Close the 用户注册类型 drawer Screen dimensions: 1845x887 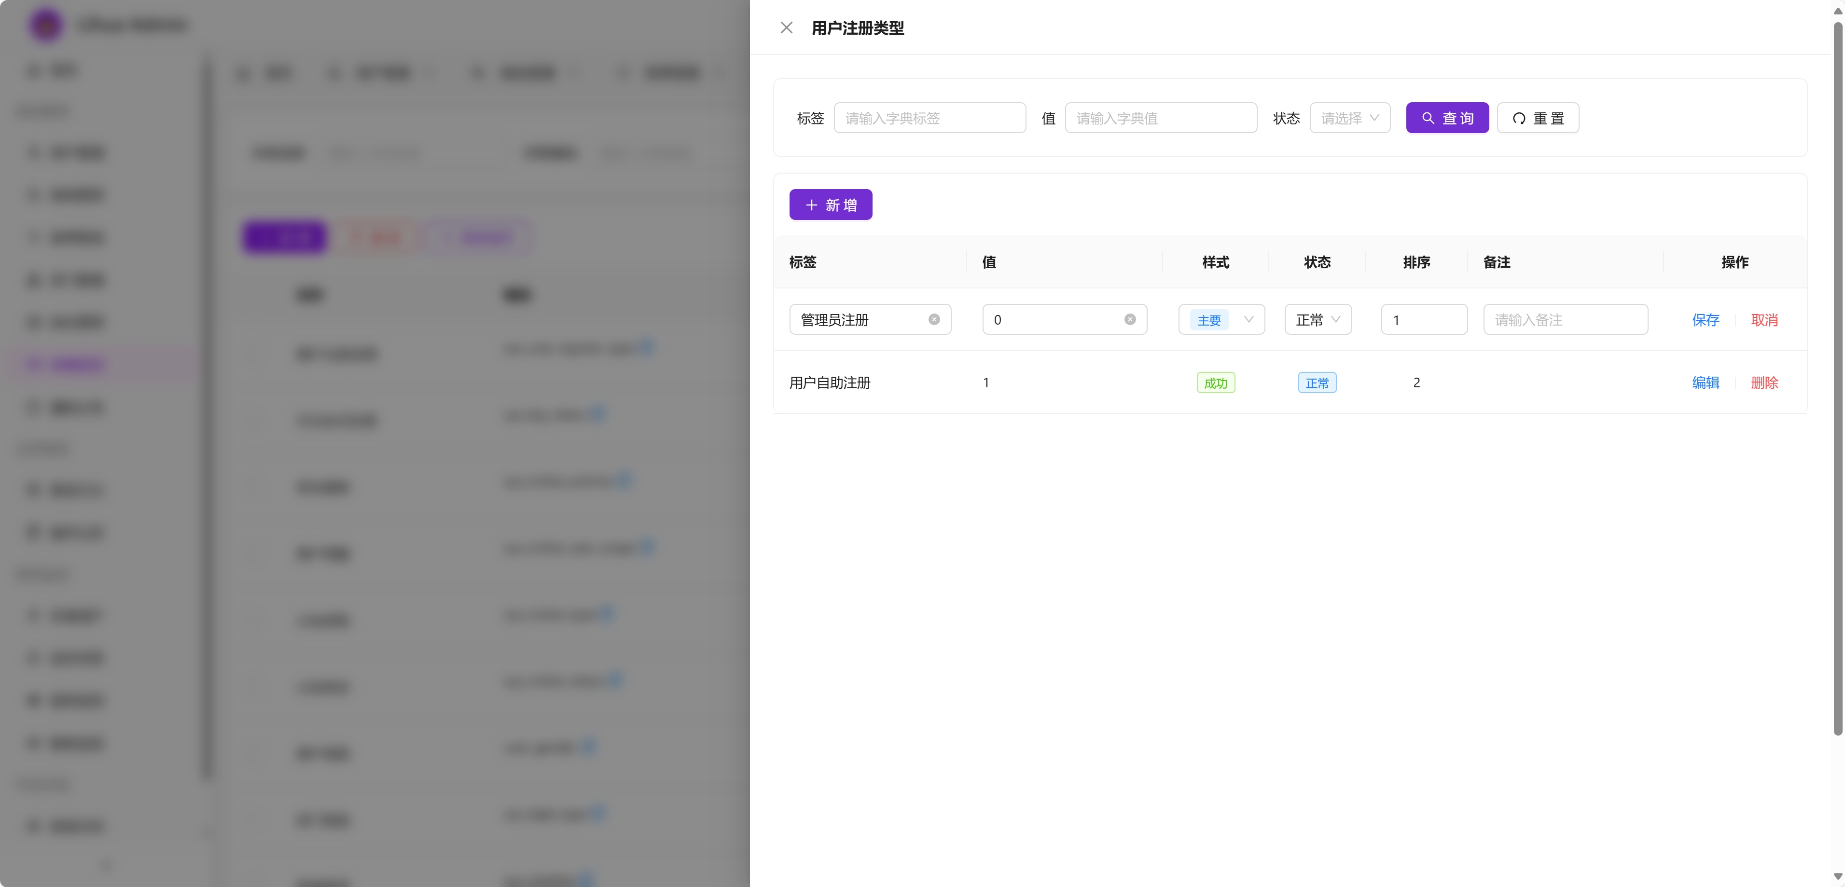point(787,27)
